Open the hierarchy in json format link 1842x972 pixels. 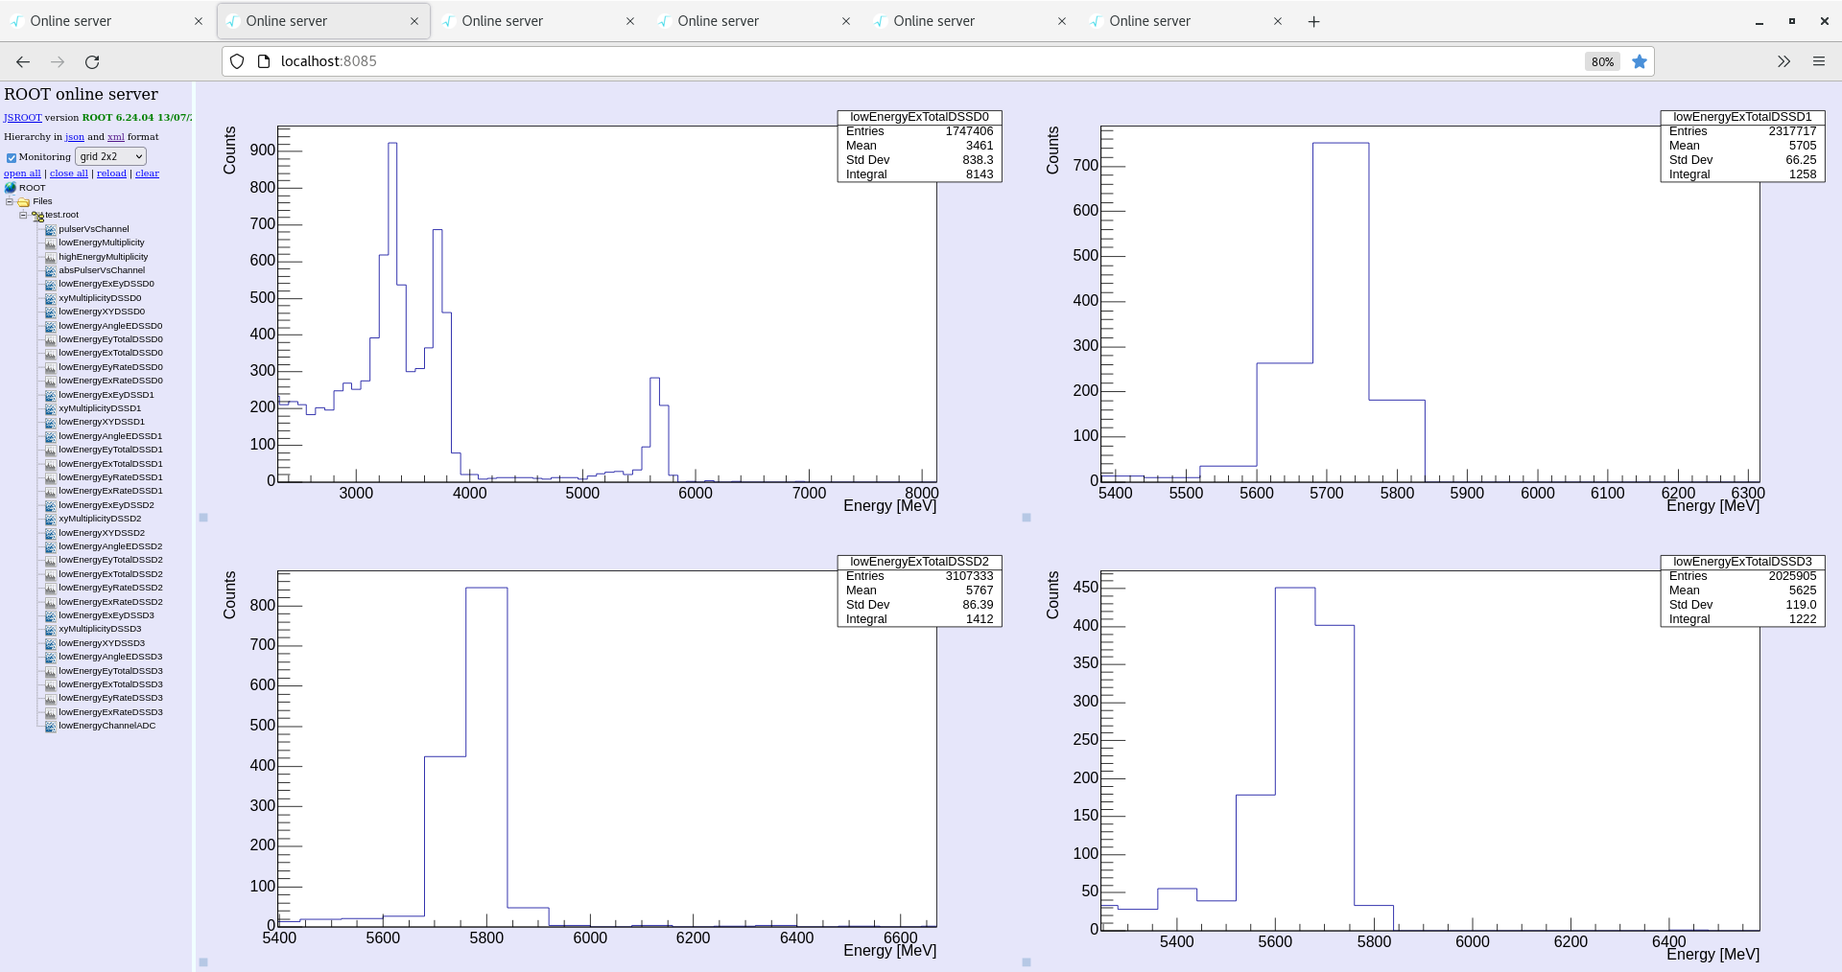pos(74,137)
